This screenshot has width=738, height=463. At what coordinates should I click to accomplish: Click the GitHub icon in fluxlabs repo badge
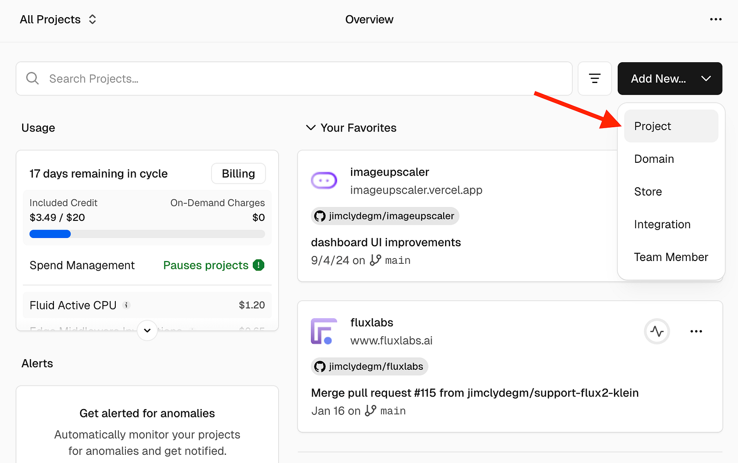tap(320, 366)
